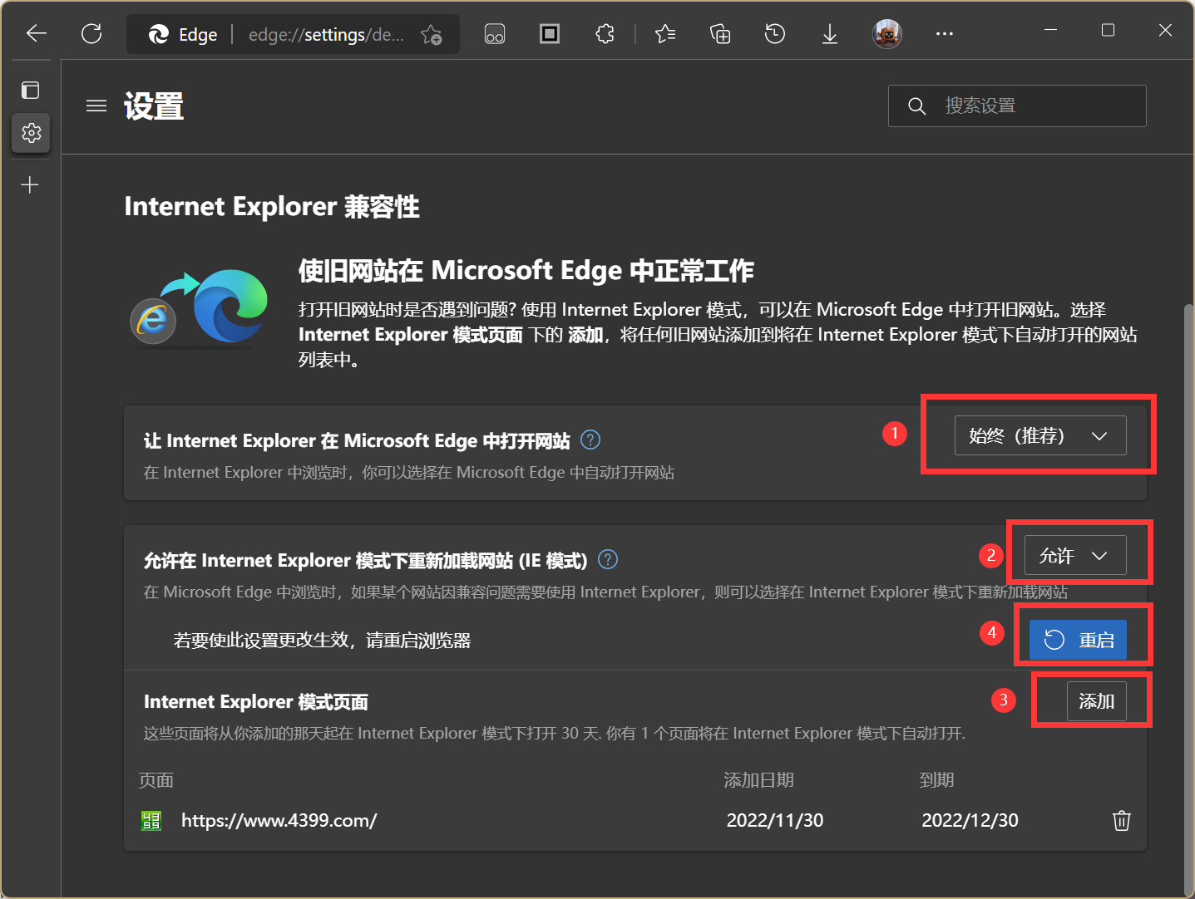Click the 到期 column header

[x=936, y=780]
